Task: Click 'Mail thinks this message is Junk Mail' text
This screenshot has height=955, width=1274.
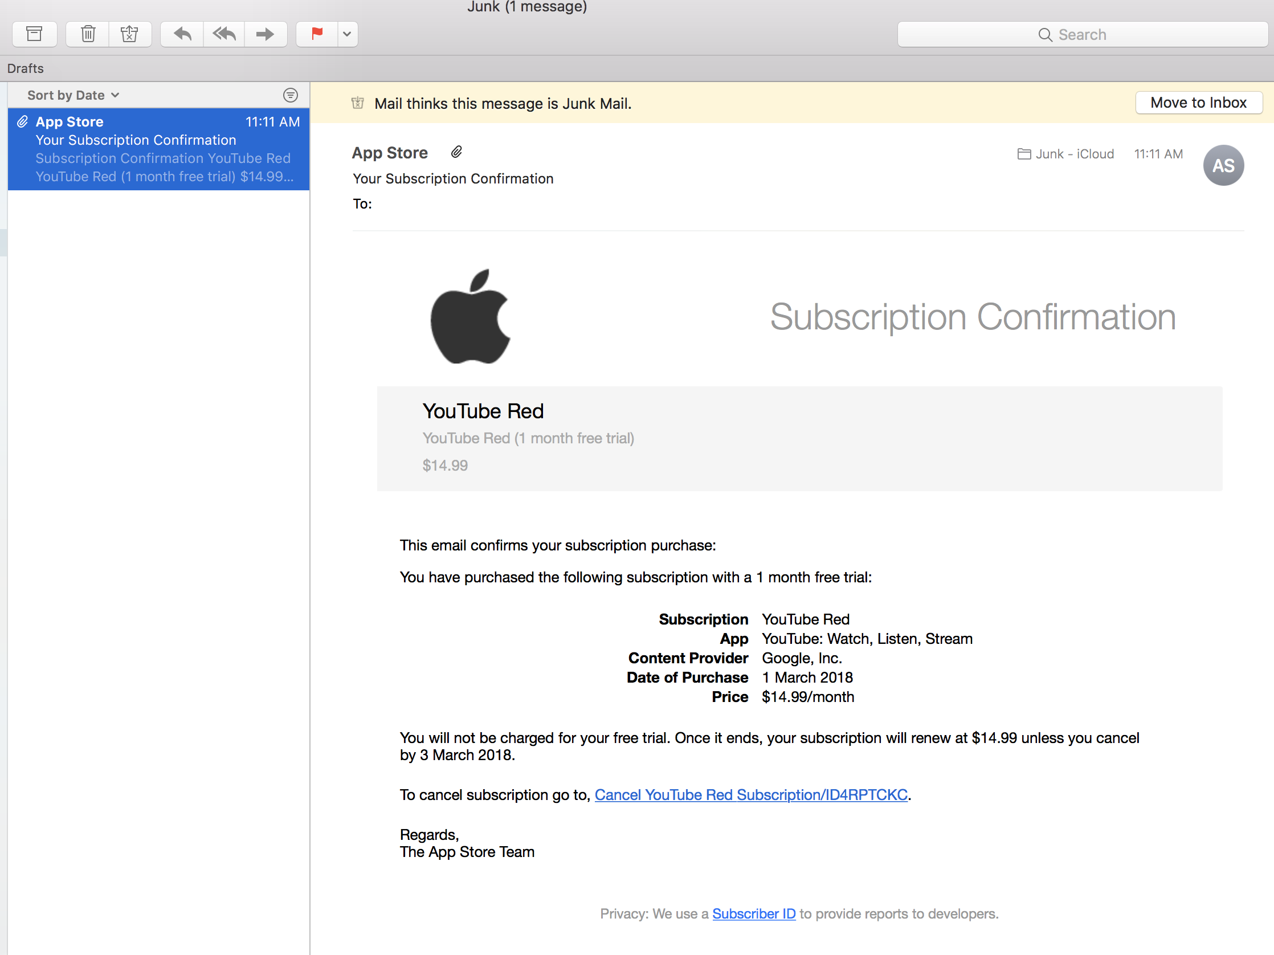Action: (x=503, y=104)
